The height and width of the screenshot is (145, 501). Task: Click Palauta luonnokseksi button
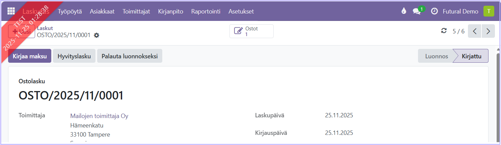pos(130,56)
